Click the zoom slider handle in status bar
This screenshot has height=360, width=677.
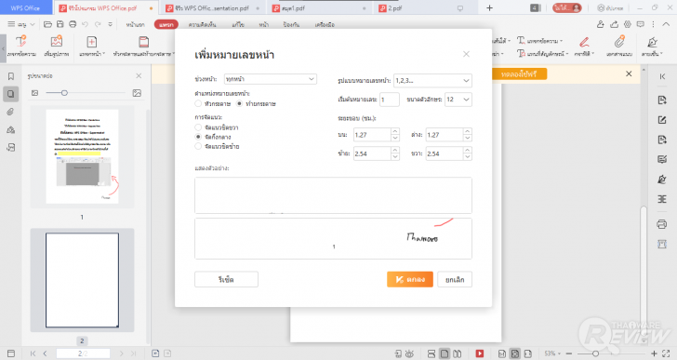[x=595, y=353]
